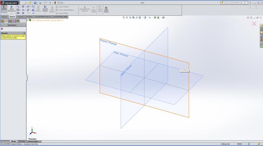Expand Part1 tree node
Viewport: 263px width, 146px height.
click(x=27, y=20)
